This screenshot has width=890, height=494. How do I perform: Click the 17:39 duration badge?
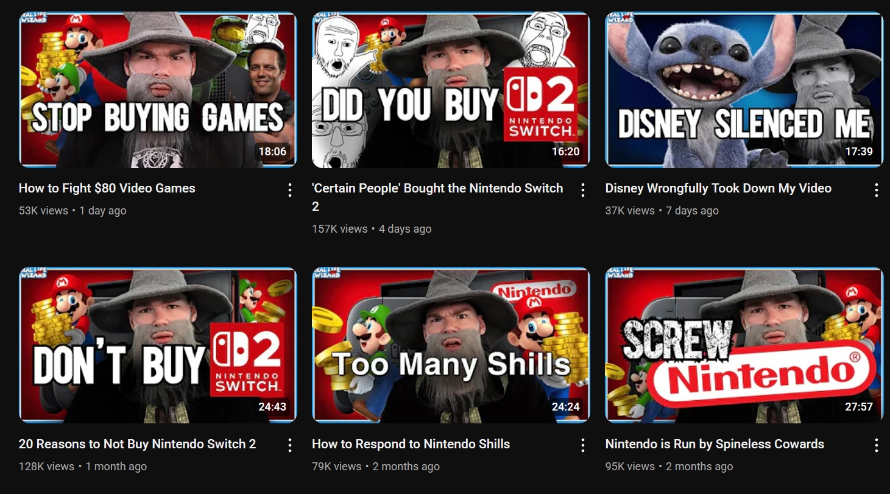click(x=859, y=152)
